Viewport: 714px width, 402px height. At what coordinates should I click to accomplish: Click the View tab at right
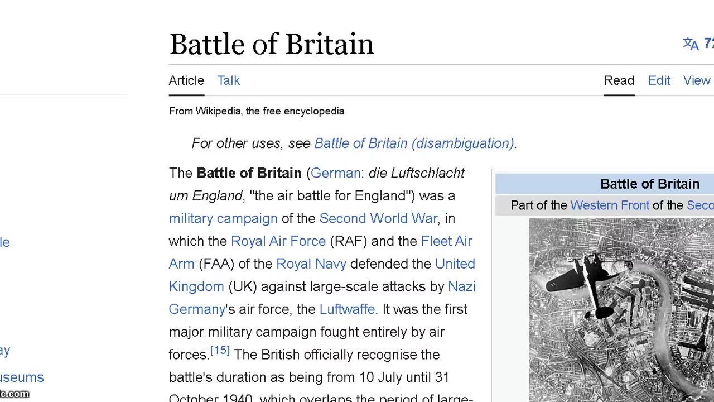pos(697,80)
